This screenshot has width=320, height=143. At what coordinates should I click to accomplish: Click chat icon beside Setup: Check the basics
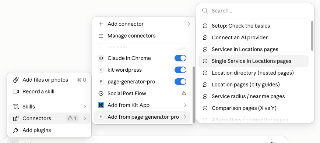(205, 26)
